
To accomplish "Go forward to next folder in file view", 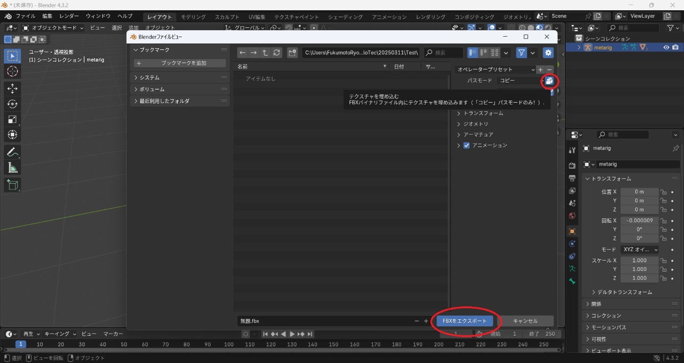I will 254,53.
